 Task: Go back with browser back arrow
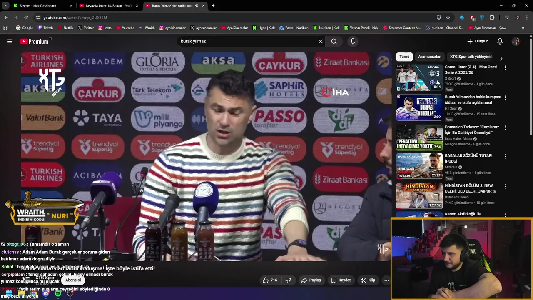tap(6, 17)
